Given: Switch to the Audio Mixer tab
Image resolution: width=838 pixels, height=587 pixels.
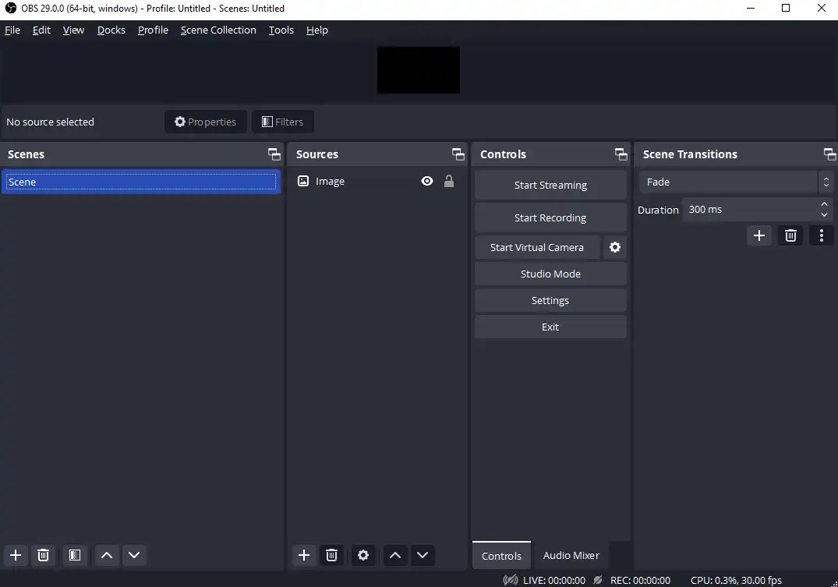Looking at the screenshot, I should click(x=571, y=555).
